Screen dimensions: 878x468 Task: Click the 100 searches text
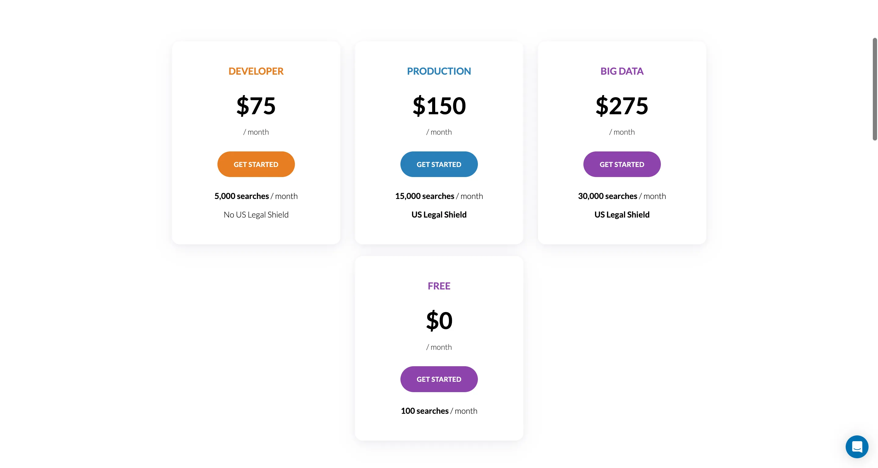(x=425, y=411)
